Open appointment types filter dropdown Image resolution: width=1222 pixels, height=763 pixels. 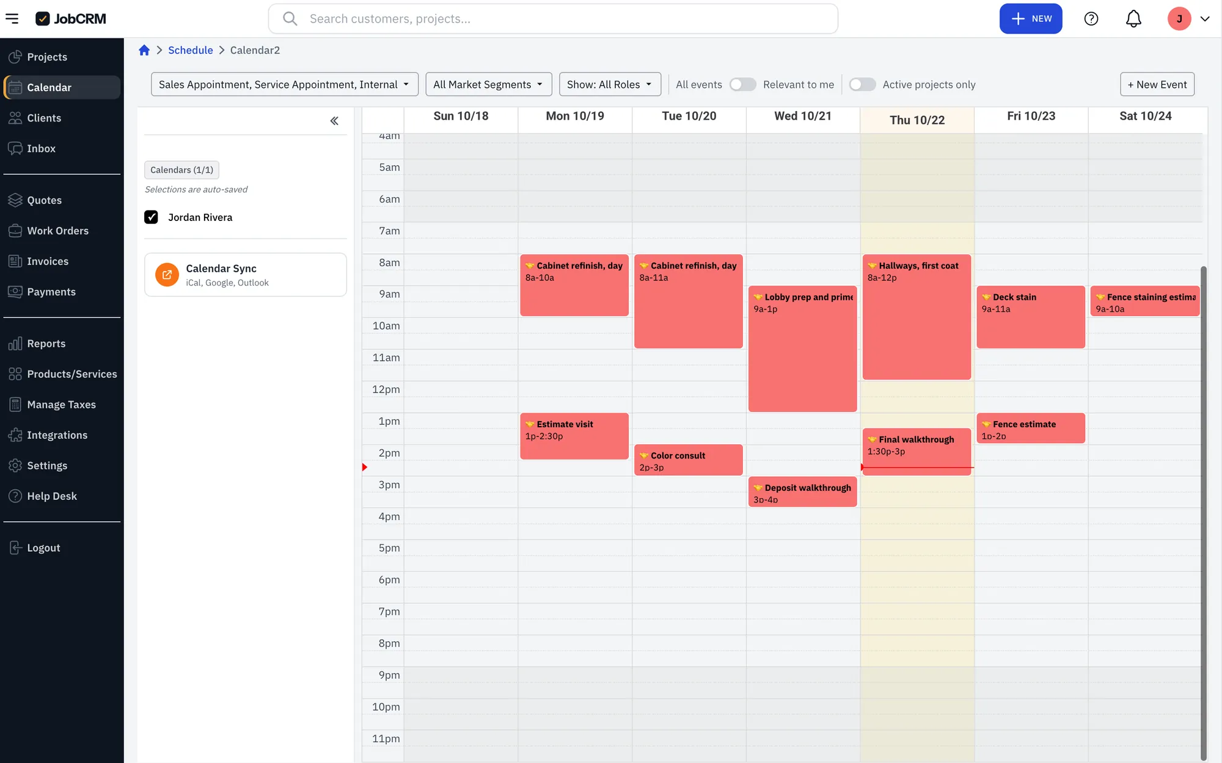pos(285,84)
